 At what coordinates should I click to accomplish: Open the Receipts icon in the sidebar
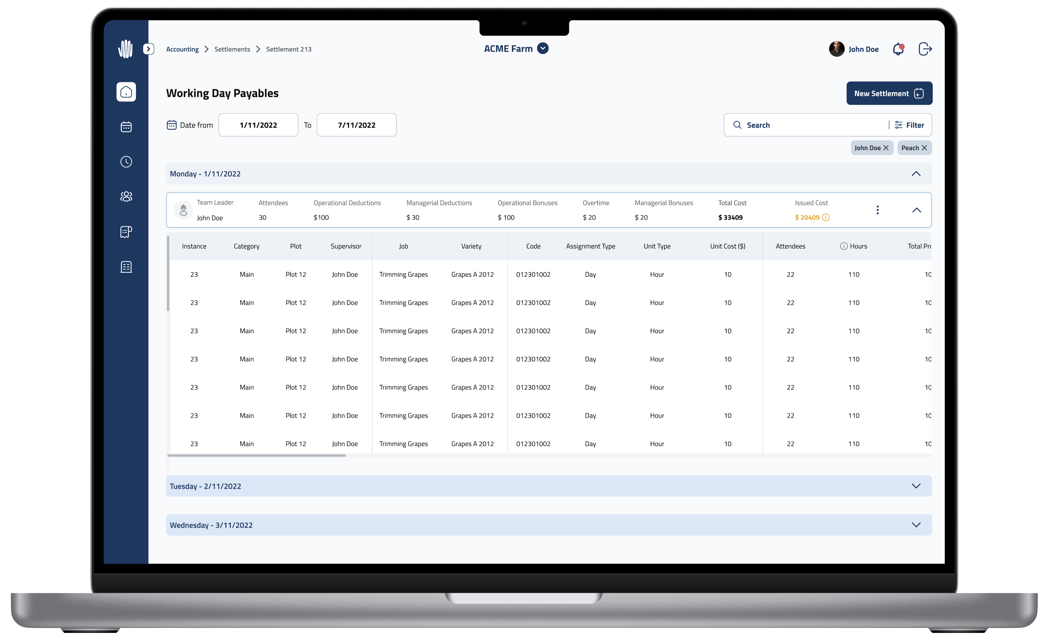[x=126, y=232]
